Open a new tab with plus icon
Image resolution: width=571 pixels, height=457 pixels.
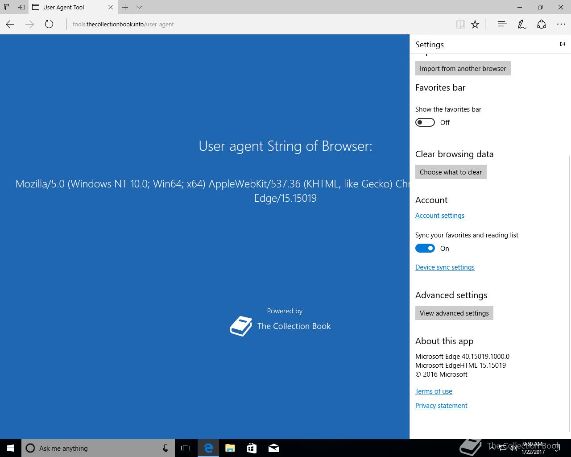point(125,7)
